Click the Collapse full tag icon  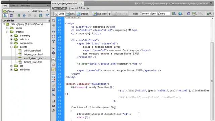click(x=54, y=32)
